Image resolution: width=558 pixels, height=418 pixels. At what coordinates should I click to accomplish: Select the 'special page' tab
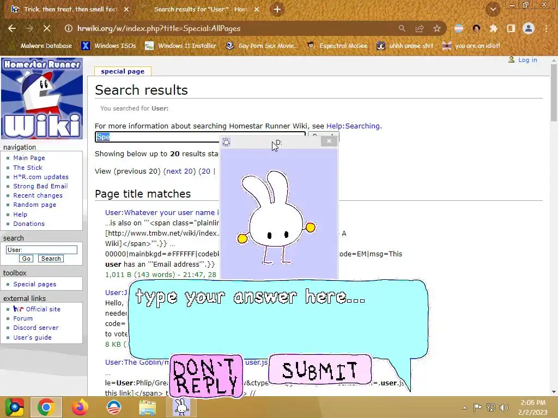coord(123,71)
